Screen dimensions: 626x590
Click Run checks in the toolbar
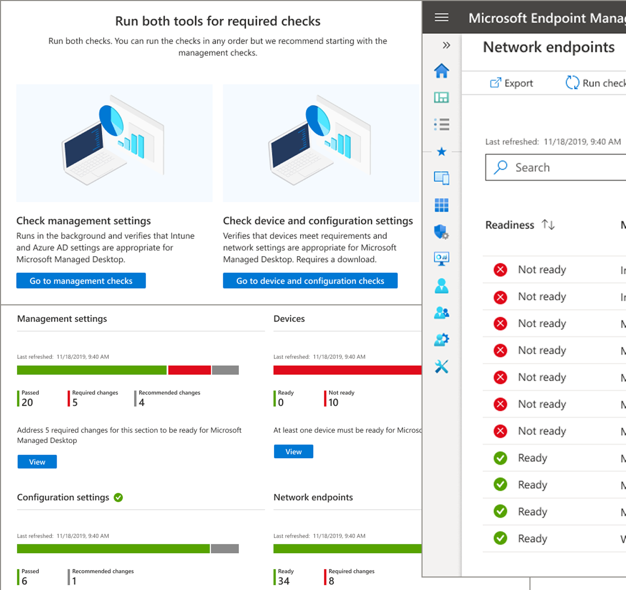[596, 83]
